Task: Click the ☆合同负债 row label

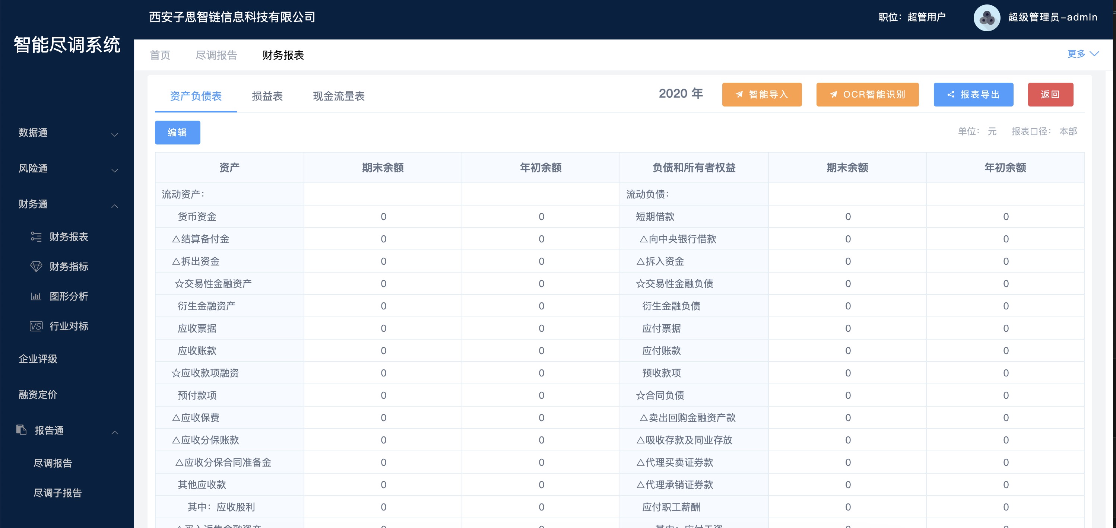Action: click(660, 395)
